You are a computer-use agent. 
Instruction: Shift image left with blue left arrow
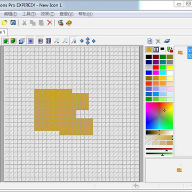(x=82, y=41)
